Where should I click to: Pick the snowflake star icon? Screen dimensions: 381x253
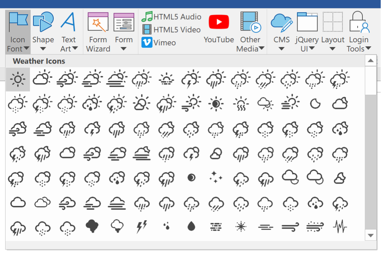click(241, 227)
